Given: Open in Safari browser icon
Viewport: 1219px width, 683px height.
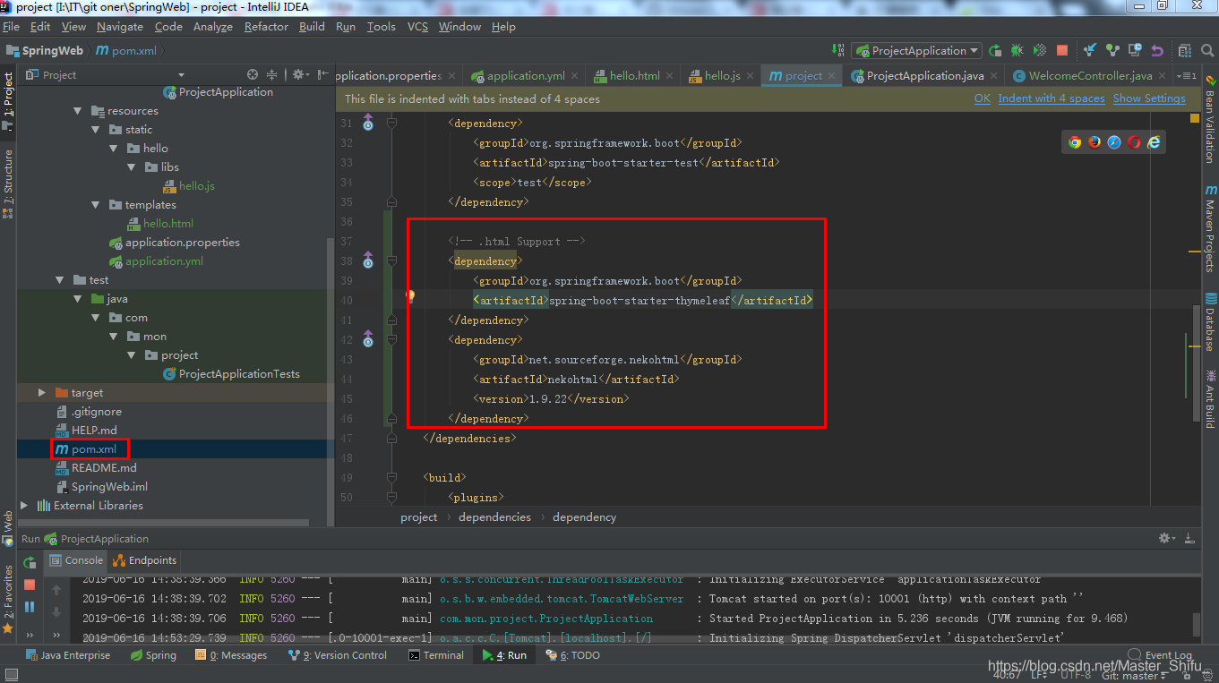Looking at the screenshot, I should [x=1114, y=141].
